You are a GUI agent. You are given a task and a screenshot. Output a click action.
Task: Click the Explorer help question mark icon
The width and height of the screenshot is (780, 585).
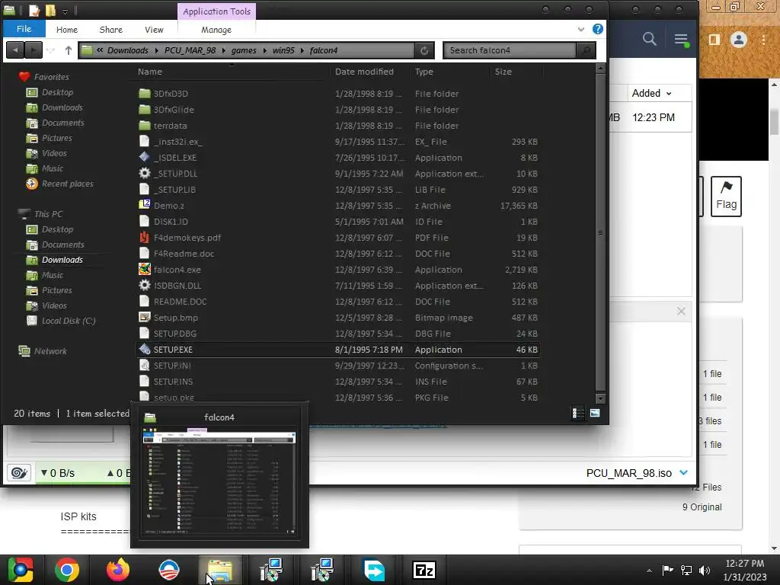(x=597, y=29)
